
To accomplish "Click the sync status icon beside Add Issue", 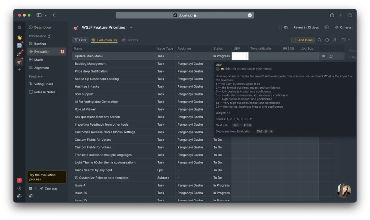I will tap(327, 40).
